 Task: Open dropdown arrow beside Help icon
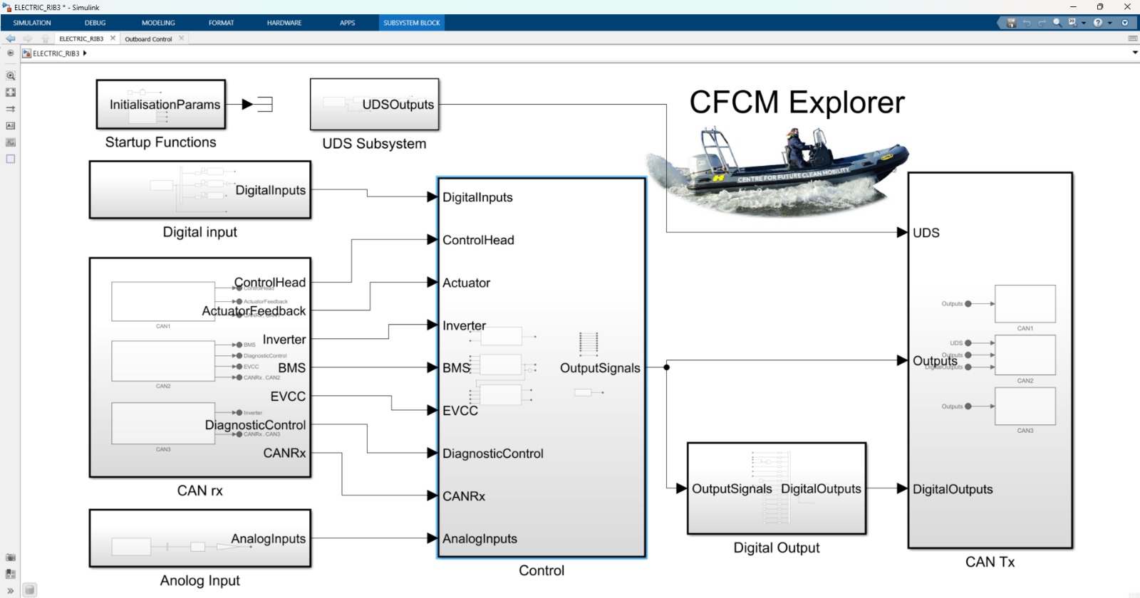point(1109,23)
